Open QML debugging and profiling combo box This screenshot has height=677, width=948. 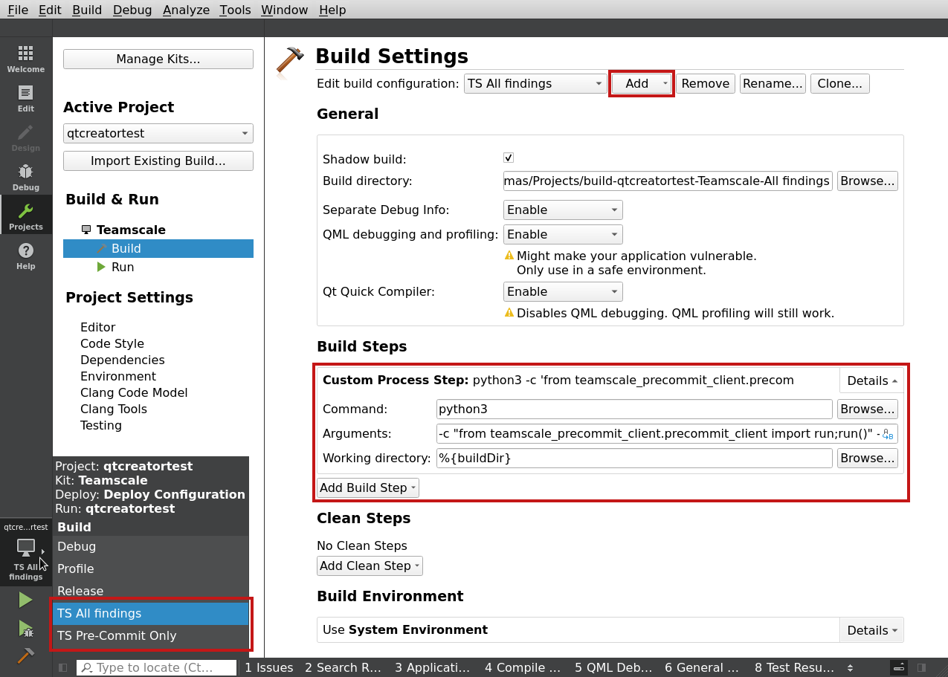[x=563, y=234]
